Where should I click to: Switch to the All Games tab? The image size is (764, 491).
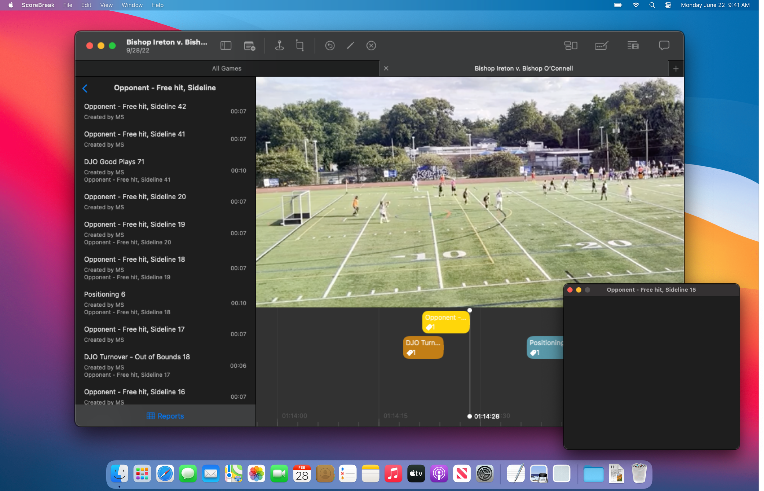pos(227,68)
